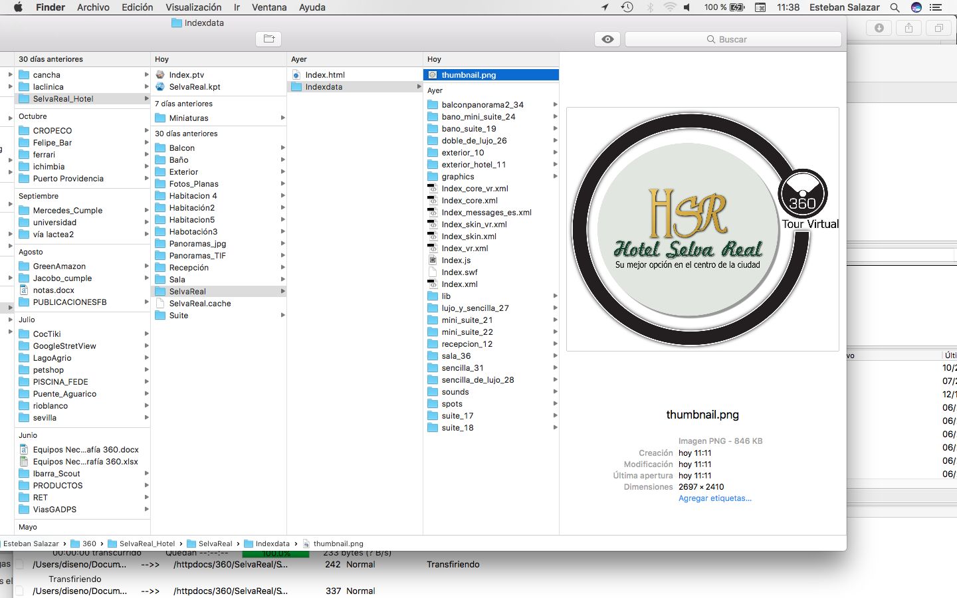Select the GoogleStretView folder
This screenshot has height=598, width=957.
tap(82, 346)
